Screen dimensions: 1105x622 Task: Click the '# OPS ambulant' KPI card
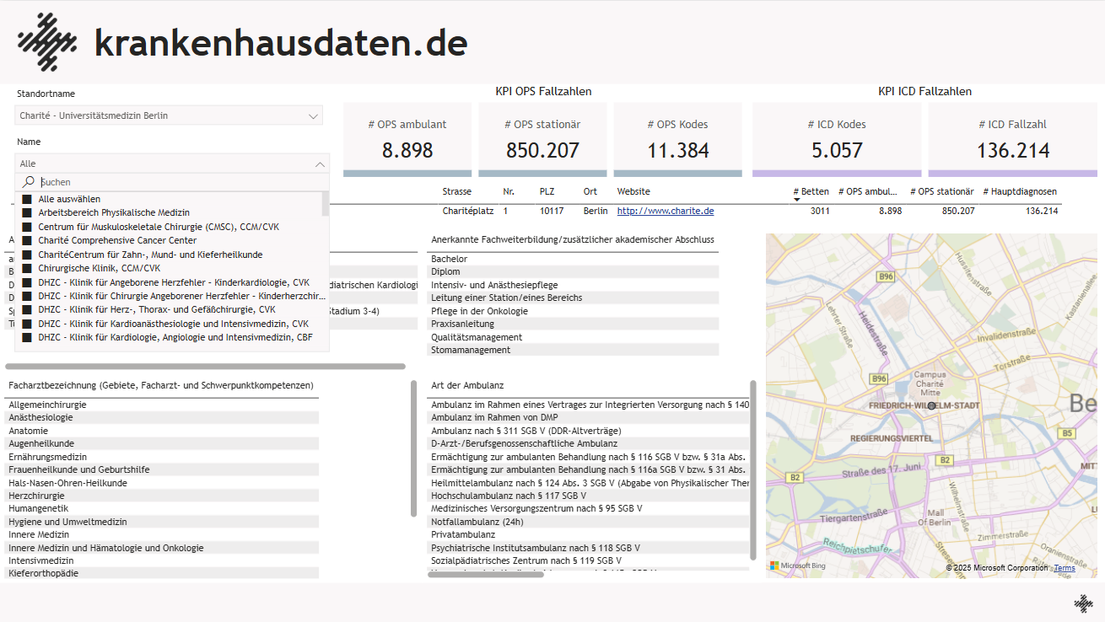(x=407, y=139)
